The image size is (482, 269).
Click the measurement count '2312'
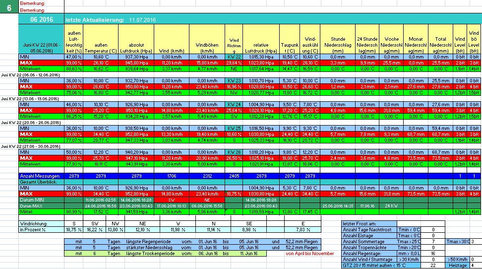(207, 176)
